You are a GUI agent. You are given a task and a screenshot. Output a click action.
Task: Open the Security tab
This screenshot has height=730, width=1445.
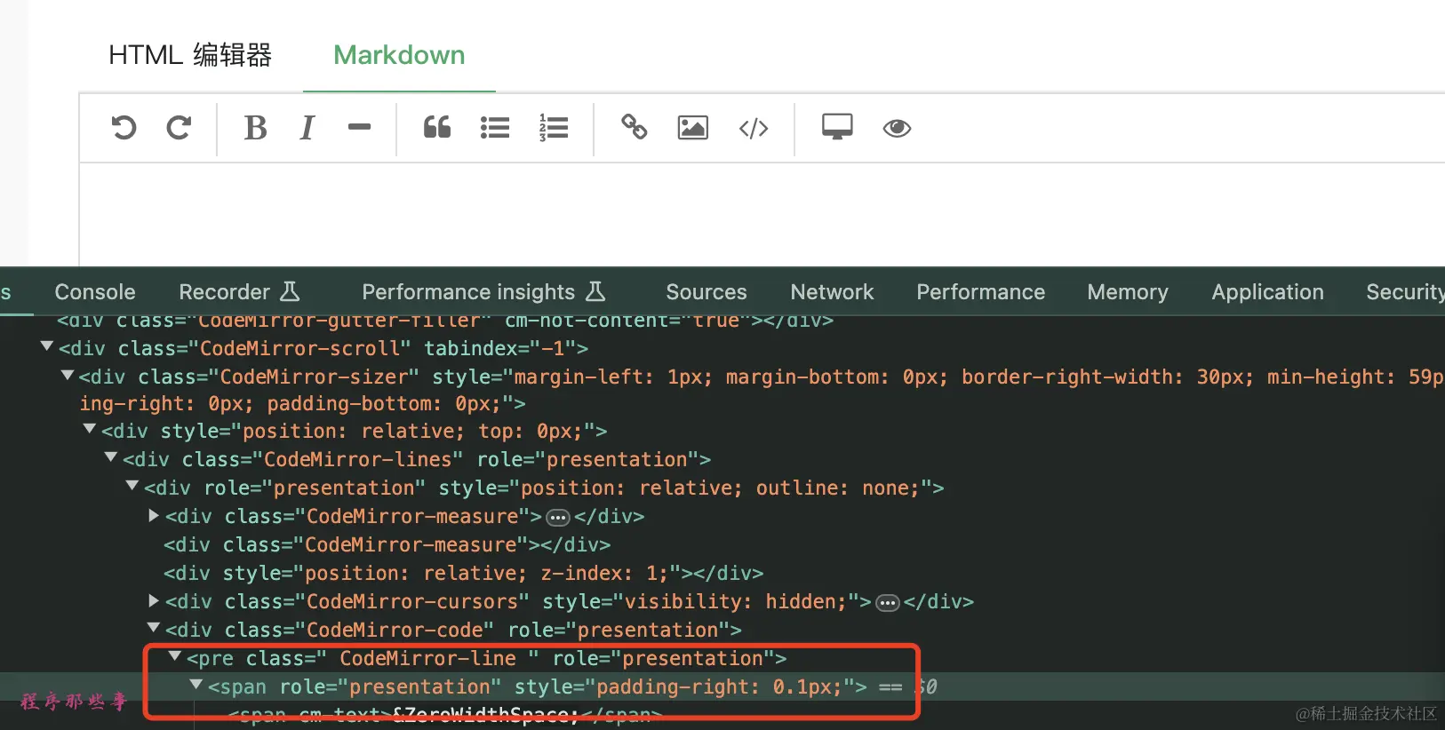tap(1405, 292)
